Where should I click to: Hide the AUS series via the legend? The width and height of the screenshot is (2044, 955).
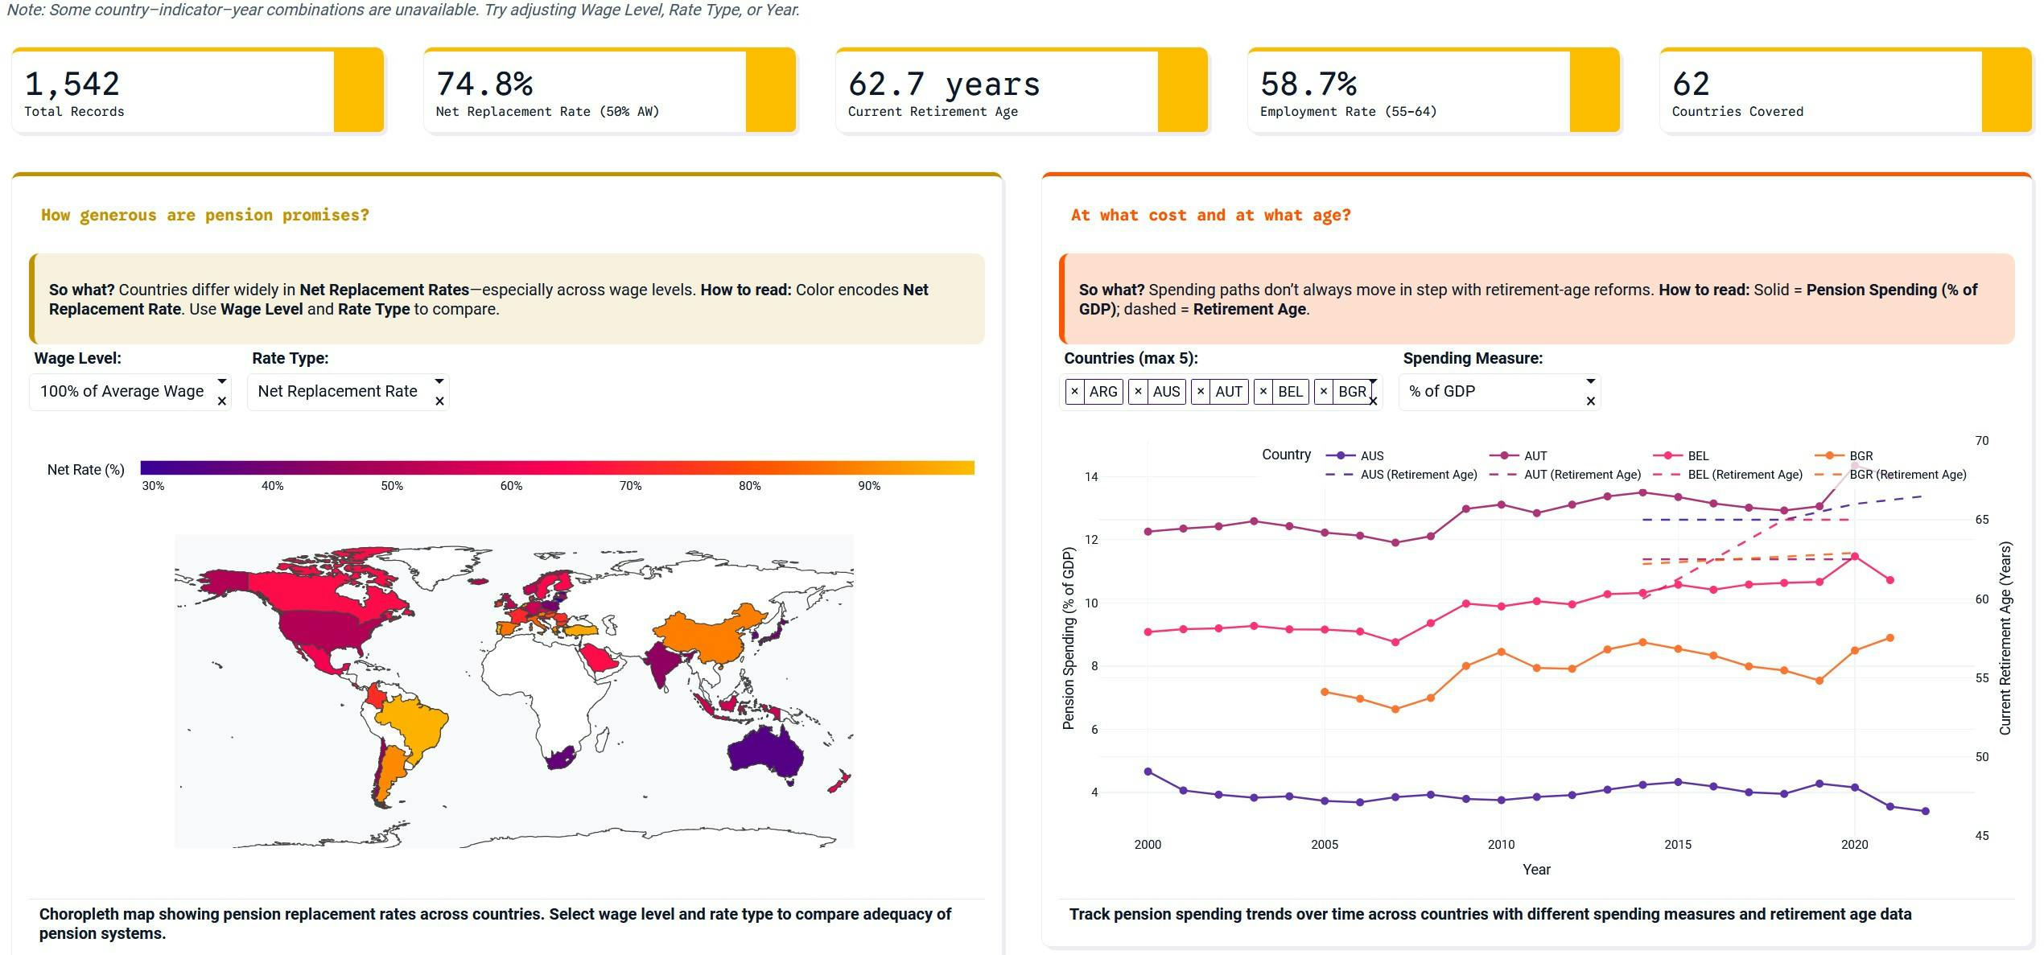click(1370, 455)
